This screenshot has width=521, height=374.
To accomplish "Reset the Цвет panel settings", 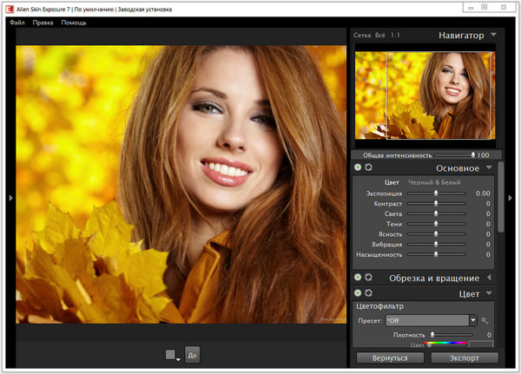I will (x=369, y=294).
